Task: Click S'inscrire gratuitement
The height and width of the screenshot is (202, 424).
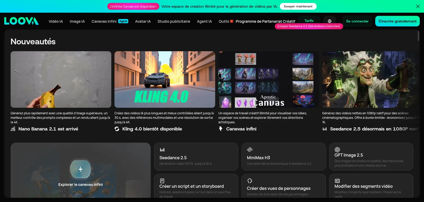Action: [x=397, y=21]
